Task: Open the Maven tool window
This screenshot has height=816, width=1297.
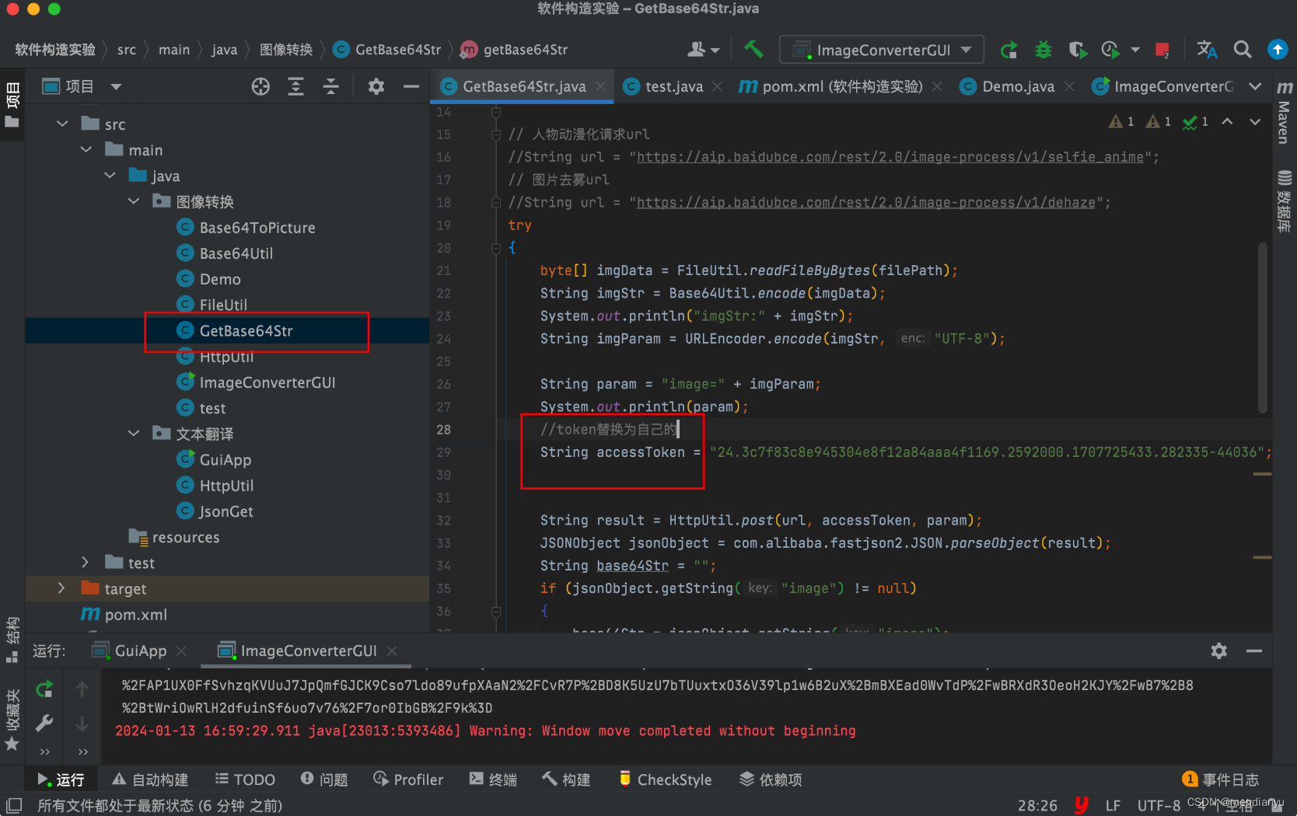Action: click(1285, 112)
